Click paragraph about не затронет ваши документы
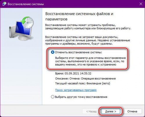145x117 pixels. coord(88,40)
